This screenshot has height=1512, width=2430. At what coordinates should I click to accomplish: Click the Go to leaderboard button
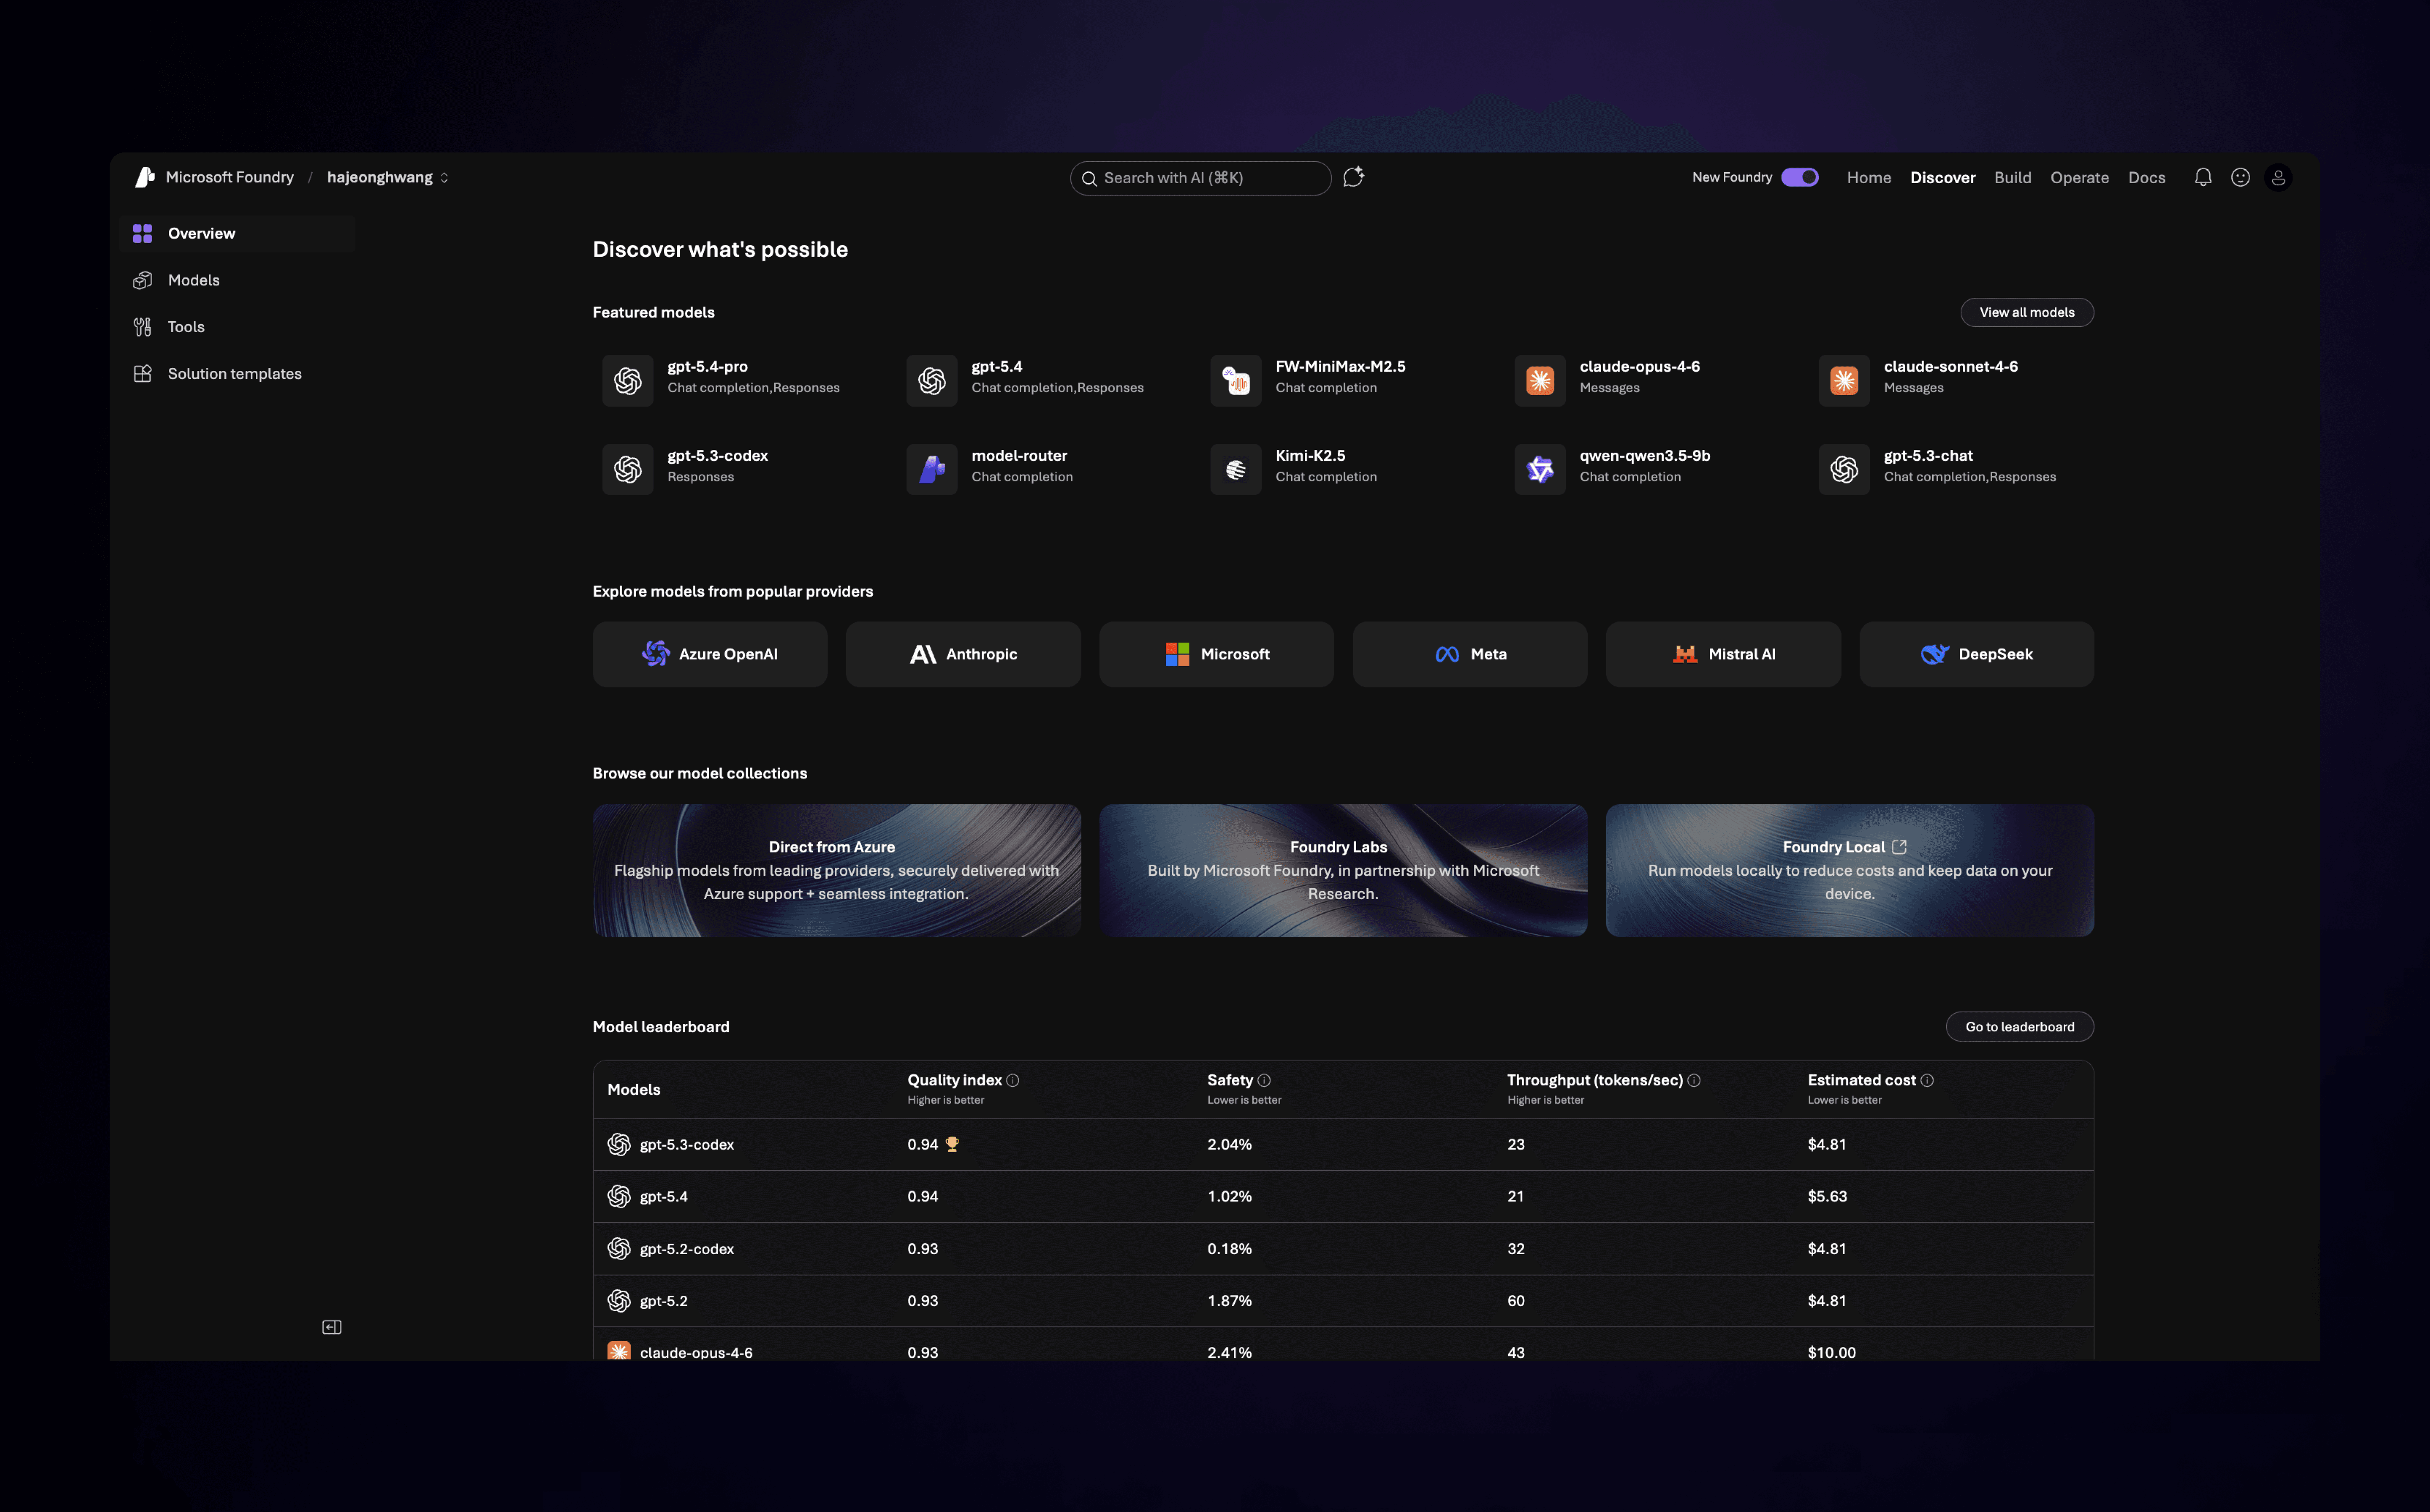click(x=2019, y=1026)
